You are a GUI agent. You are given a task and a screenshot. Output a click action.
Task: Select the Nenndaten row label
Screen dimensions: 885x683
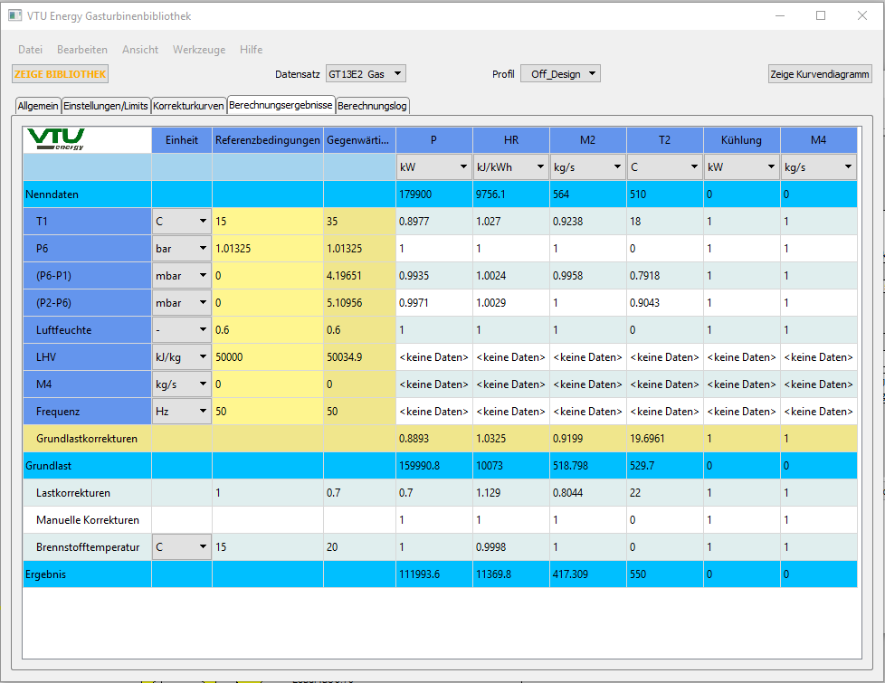click(x=87, y=194)
